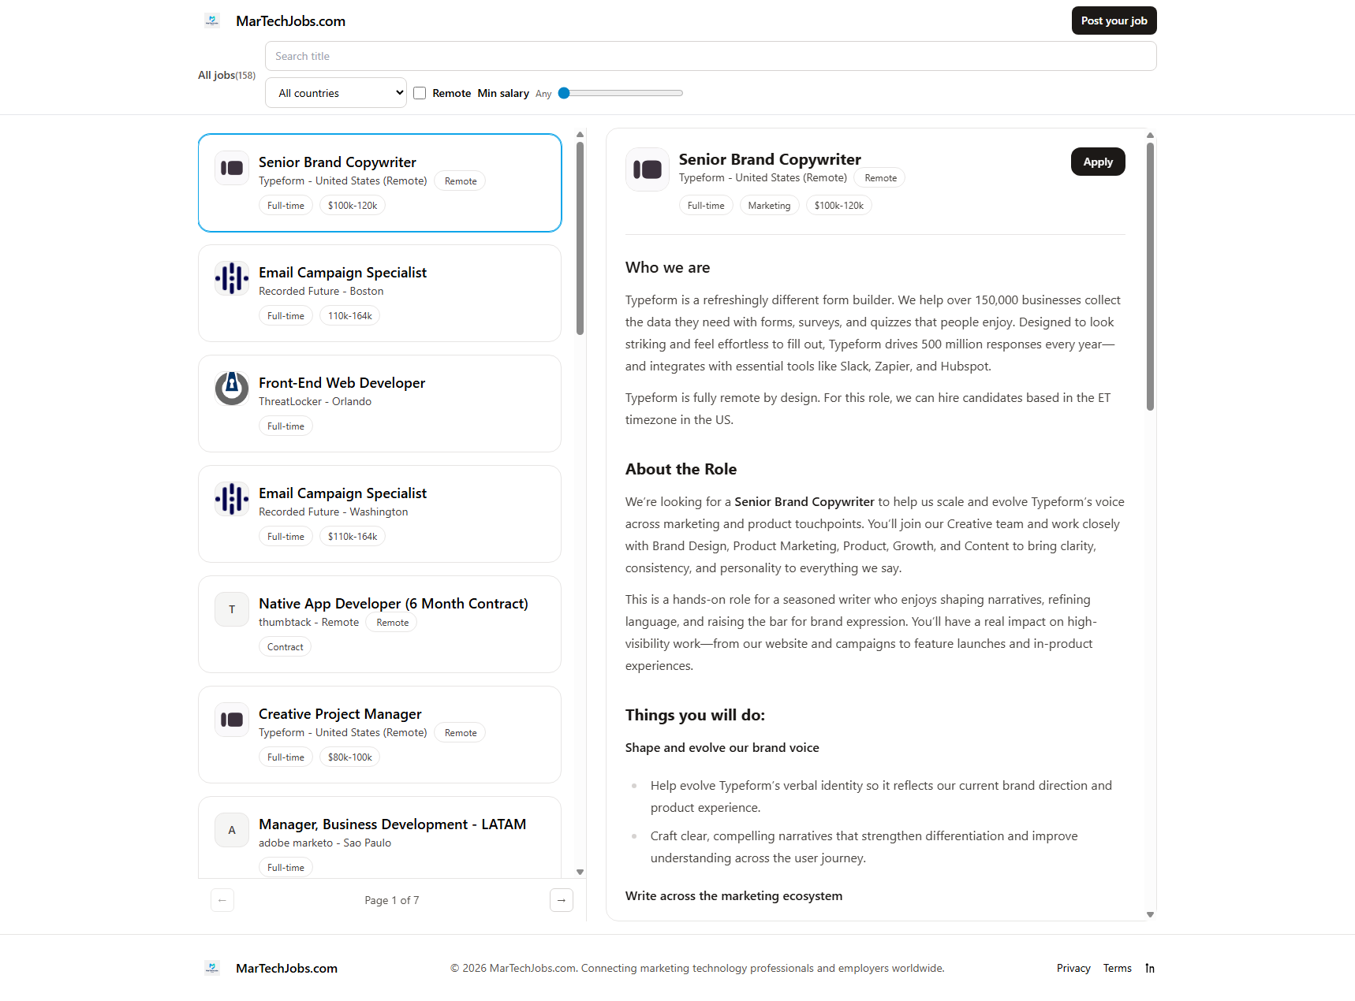Open the All countries dropdown

point(335,92)
